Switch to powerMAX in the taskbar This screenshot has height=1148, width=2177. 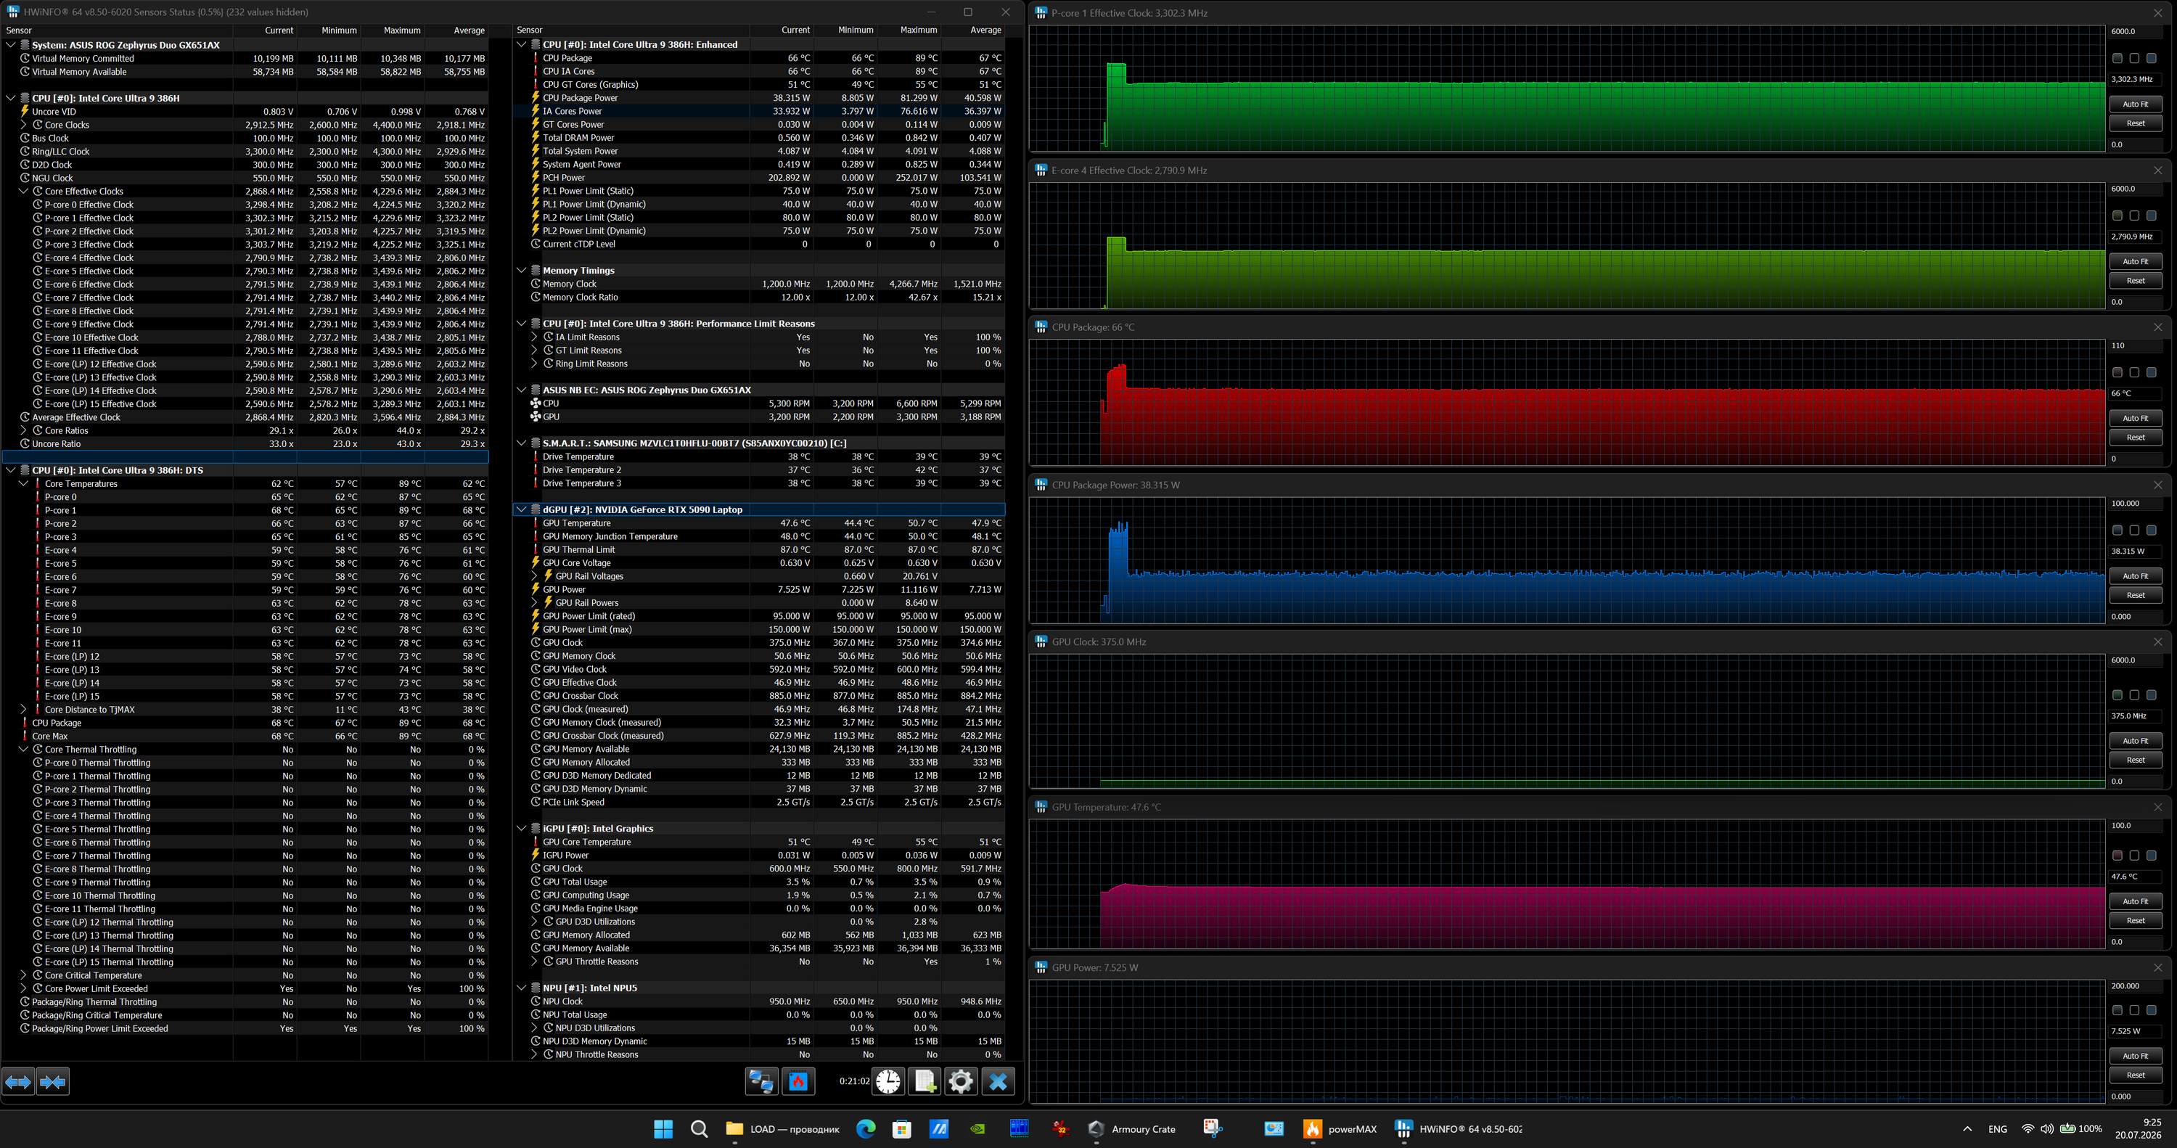click(x=1340, y=1128)
